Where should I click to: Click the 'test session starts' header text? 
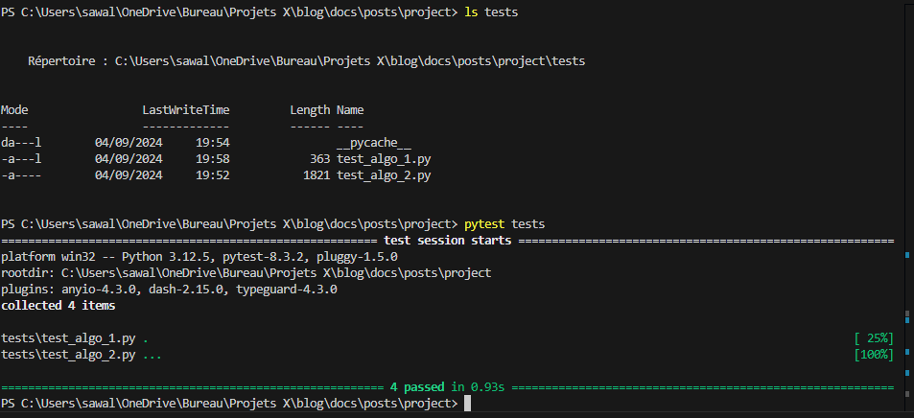[x=448, y=241]
